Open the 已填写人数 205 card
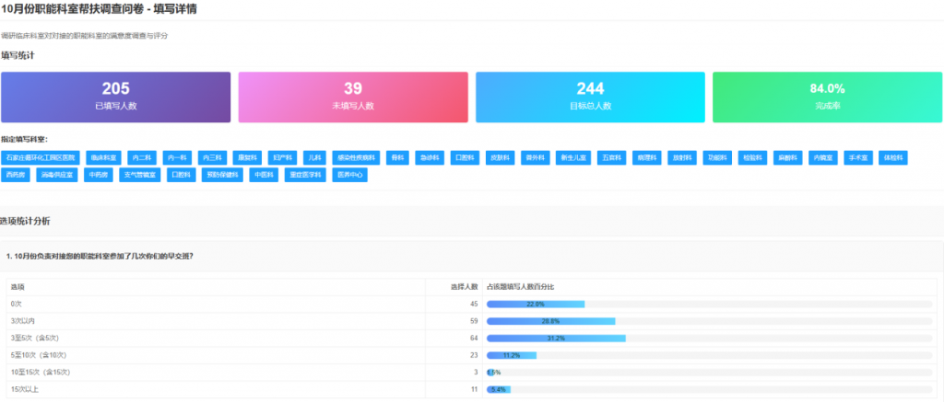This screenshot has height=402, width=944. [116, 96]
